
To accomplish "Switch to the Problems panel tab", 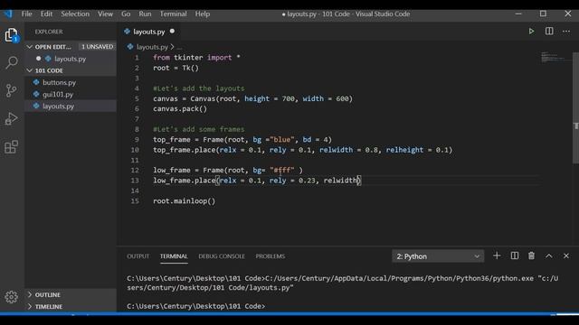I will tap(271, 256).
